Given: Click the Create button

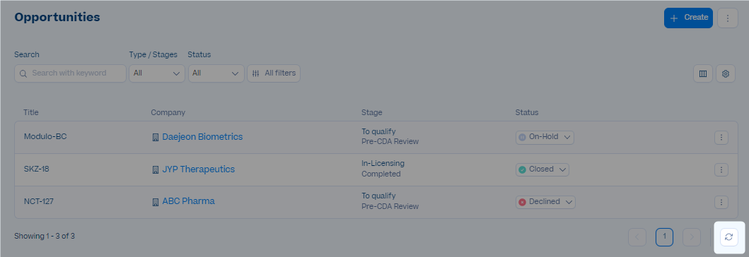Looking at the screenshot, I should tap(688, 18).
